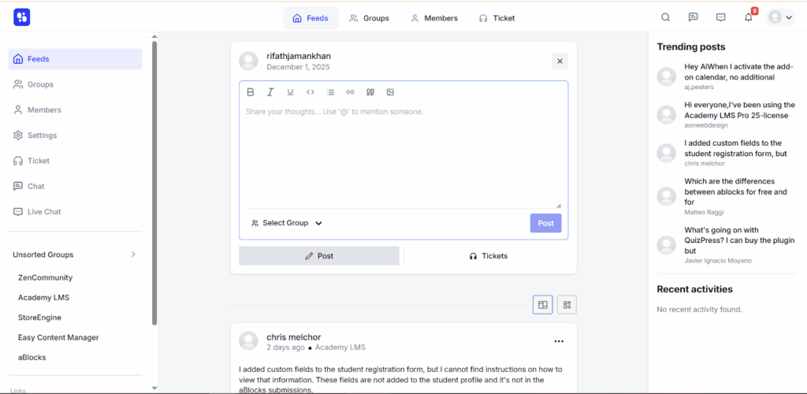Insert an image with the image icon
807x394 pixels.
(x=390, y=92)
